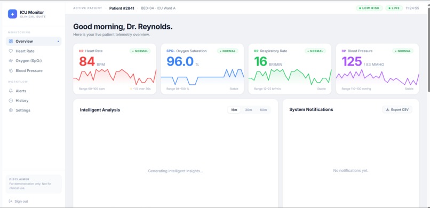Click the History clock icon
Image resolution: width=430 pixels, height=208 pixels.
[11, 101]
